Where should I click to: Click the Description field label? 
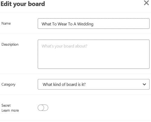(x=10, y=45)
